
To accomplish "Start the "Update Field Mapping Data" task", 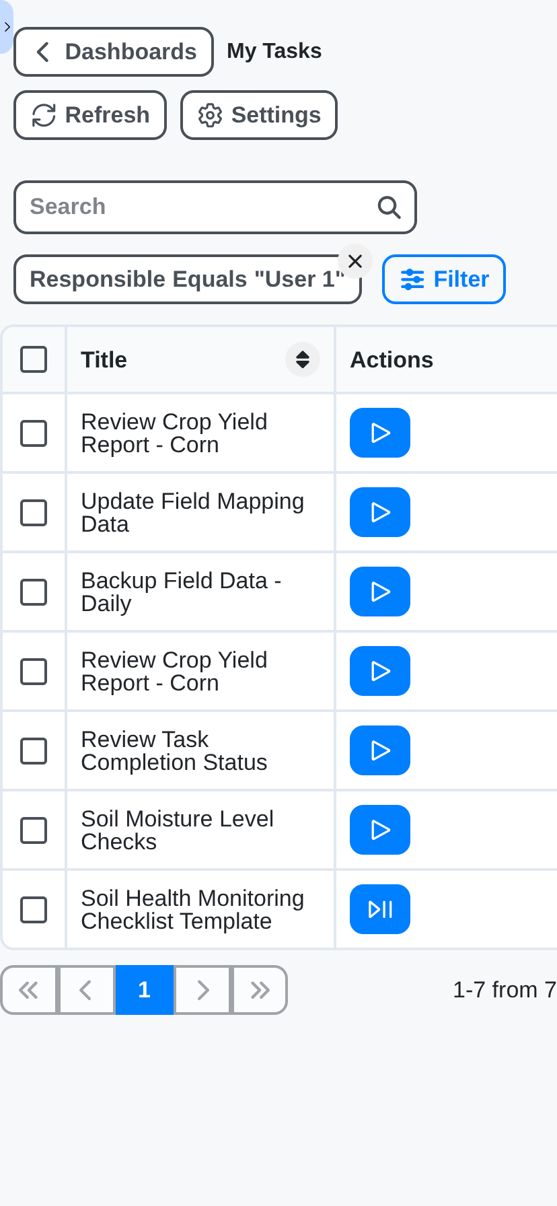I will [x=379, y=512].
